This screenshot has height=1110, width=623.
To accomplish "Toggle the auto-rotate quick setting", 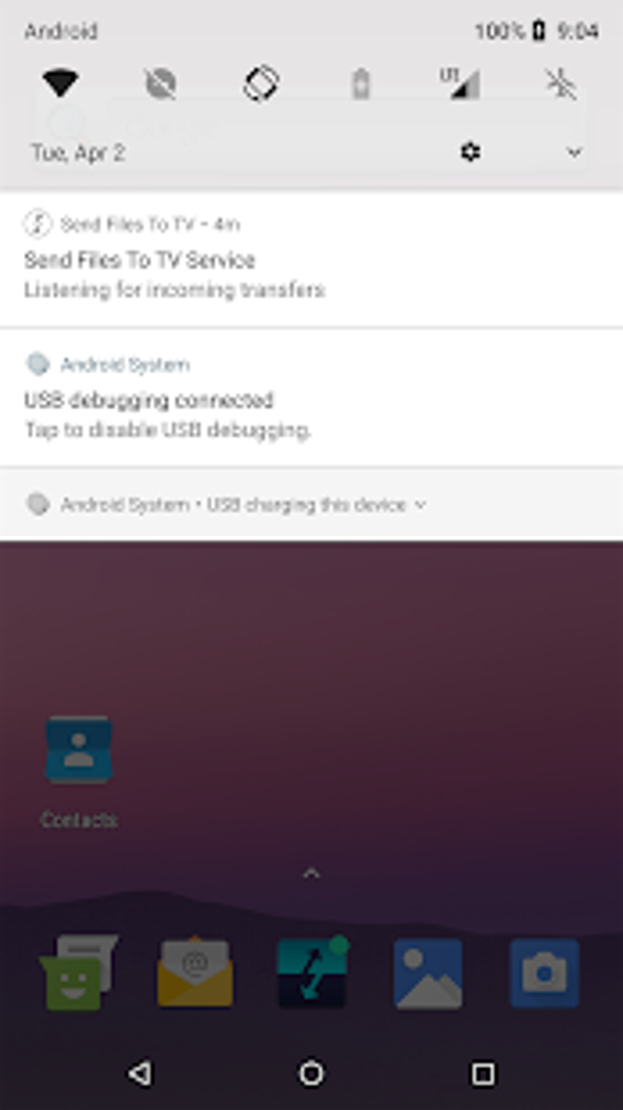I will click(261, 84).
